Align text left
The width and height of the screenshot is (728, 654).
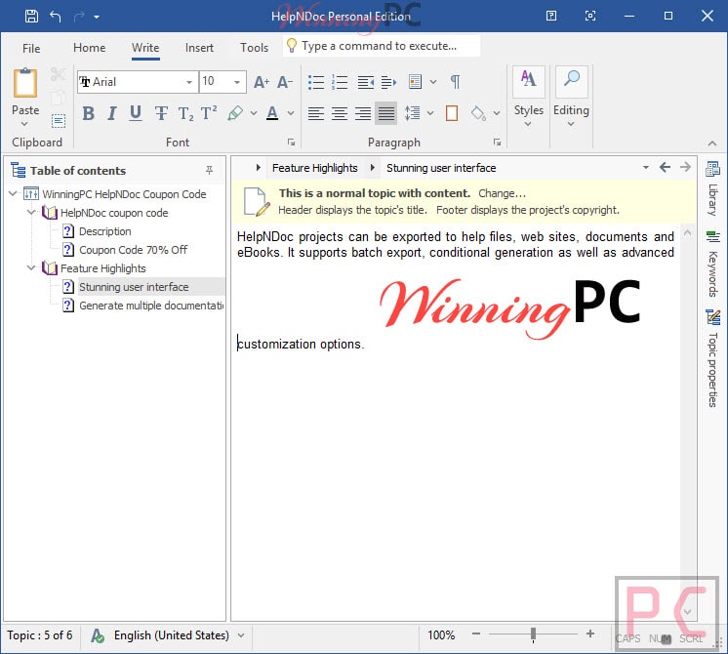click(x=316, y=113)
